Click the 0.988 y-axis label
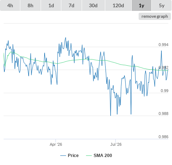Image resolution: width=172 pixels, height=165 pixels. click(x=163, y=114)
